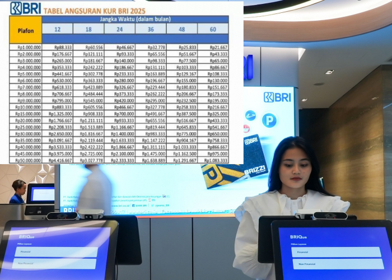Click plafon cell Rp50.000.000
The width and height of the screenshot is (392, 280).
(x=26, y=161)
